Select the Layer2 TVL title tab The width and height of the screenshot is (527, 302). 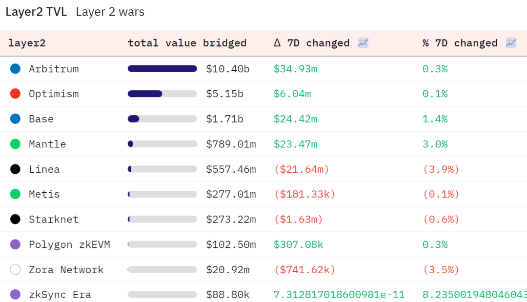36,12
